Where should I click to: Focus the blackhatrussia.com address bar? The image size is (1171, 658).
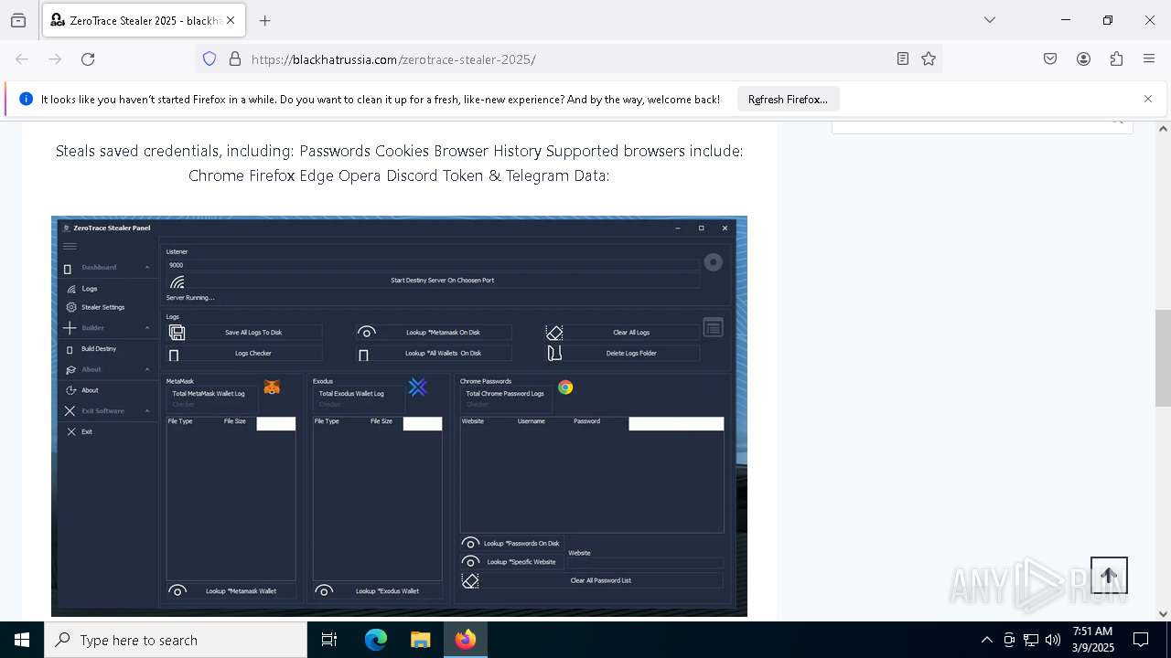tap(567, 59)
